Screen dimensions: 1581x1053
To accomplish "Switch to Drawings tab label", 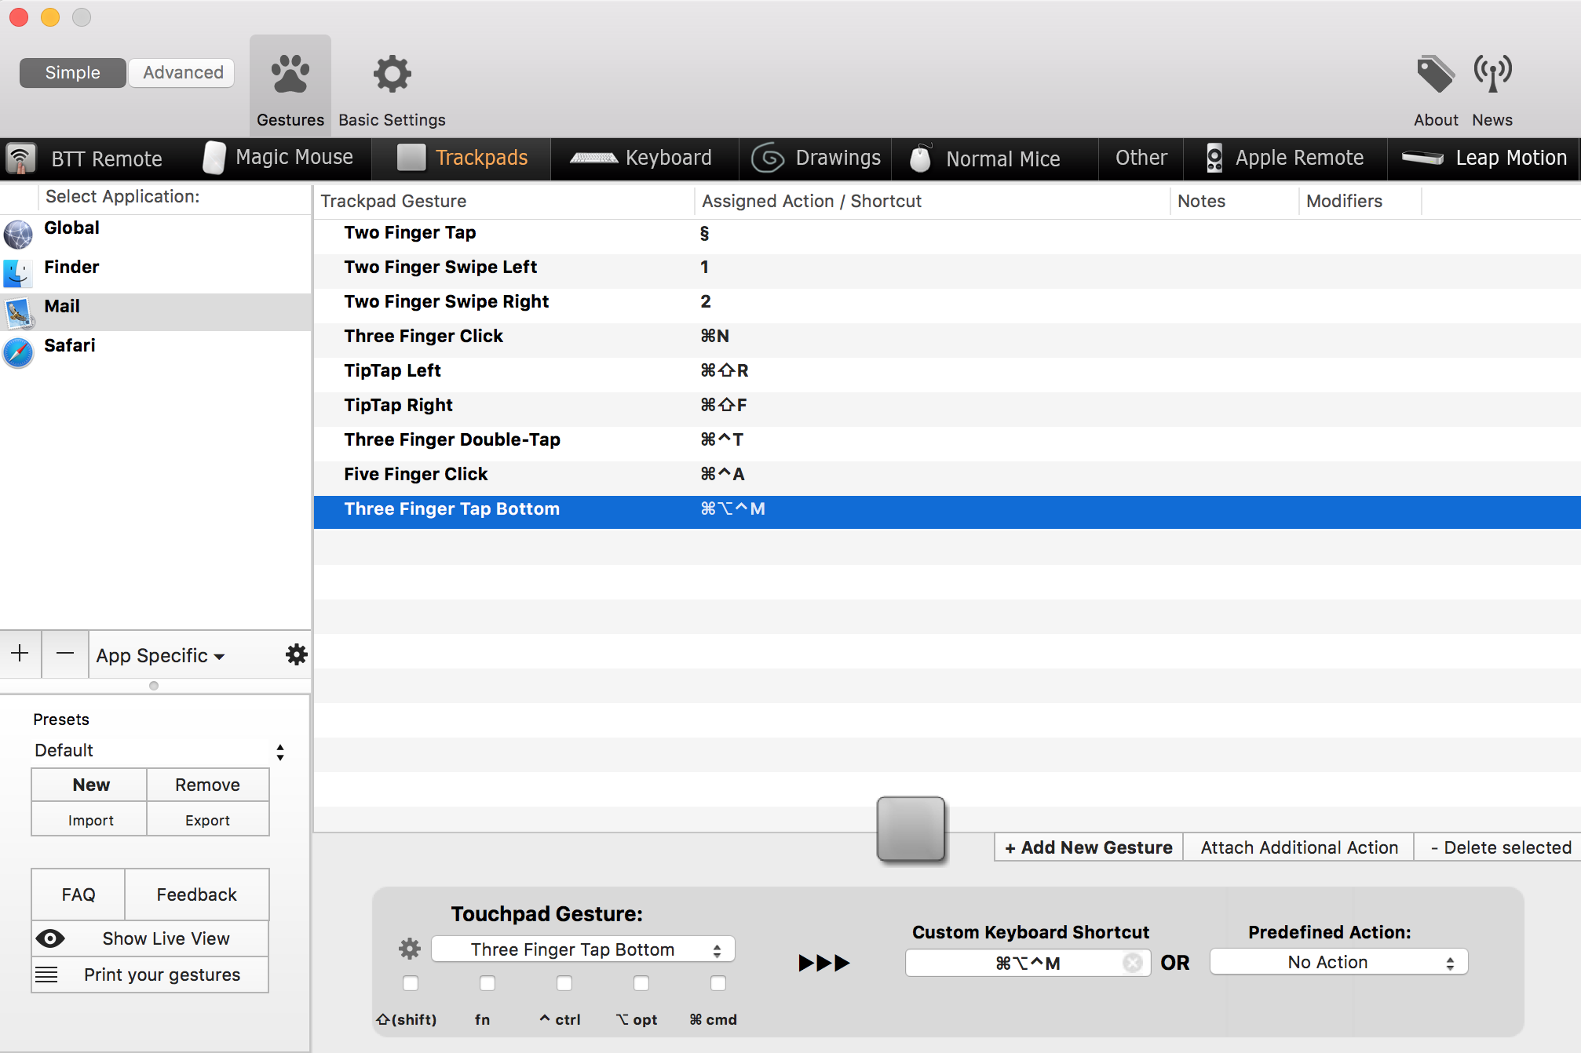I will [x=838, y=158].
